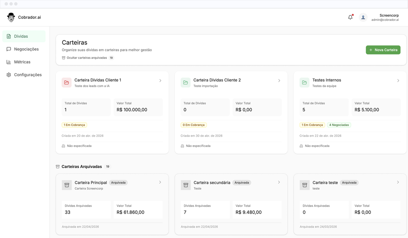The height and width of the screenshot is (238, 408).
Task: Click the Negociações chat bubble icon
Action: click(9, 49)
